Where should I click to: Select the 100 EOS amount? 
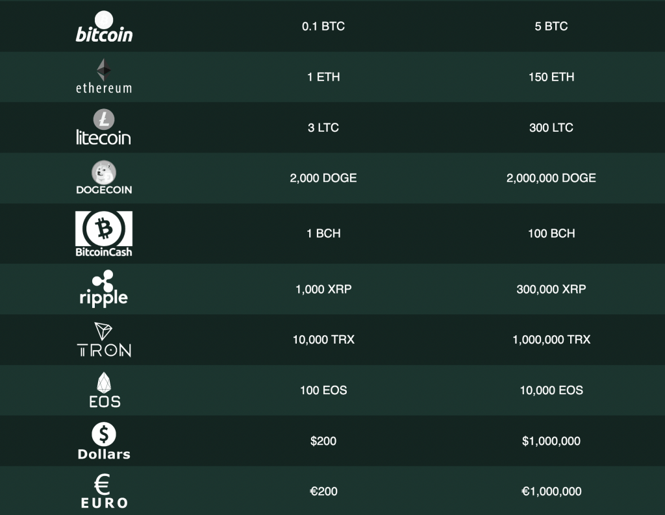323,390
